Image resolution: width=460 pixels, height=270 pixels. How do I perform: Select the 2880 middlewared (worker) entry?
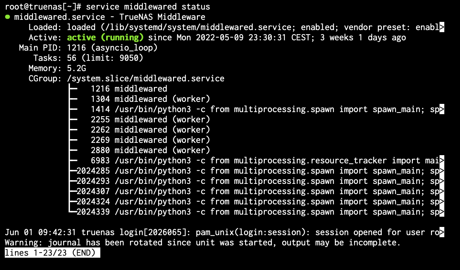150,150
